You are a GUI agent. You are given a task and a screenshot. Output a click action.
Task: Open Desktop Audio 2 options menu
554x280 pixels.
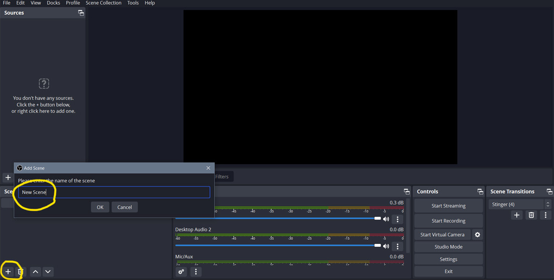coord(398,246)
